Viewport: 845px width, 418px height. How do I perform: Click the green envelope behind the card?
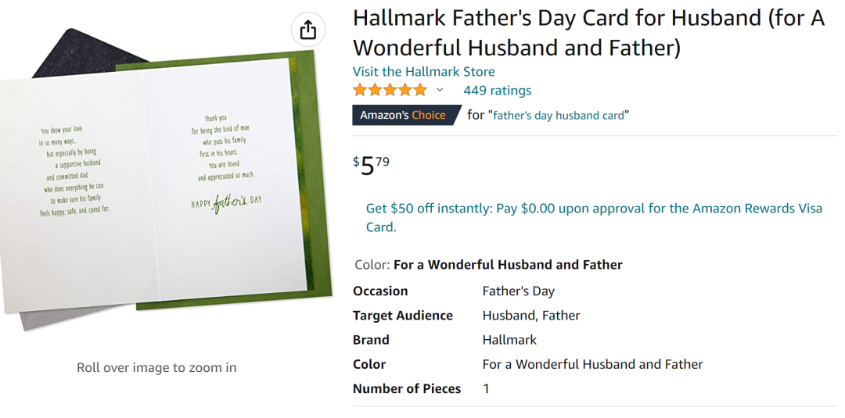click(317, 177)
